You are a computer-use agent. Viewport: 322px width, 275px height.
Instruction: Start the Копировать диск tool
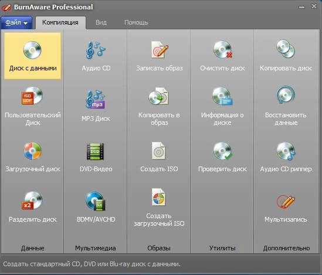tap(286, 49)
